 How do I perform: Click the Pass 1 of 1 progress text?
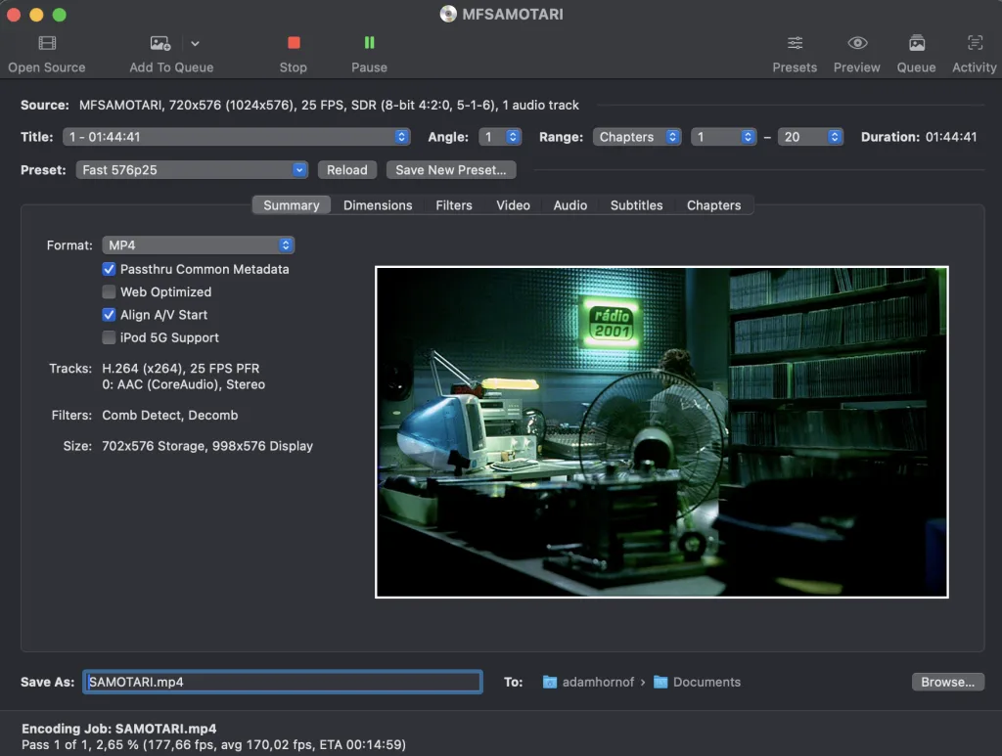click(x=213, y=744)
